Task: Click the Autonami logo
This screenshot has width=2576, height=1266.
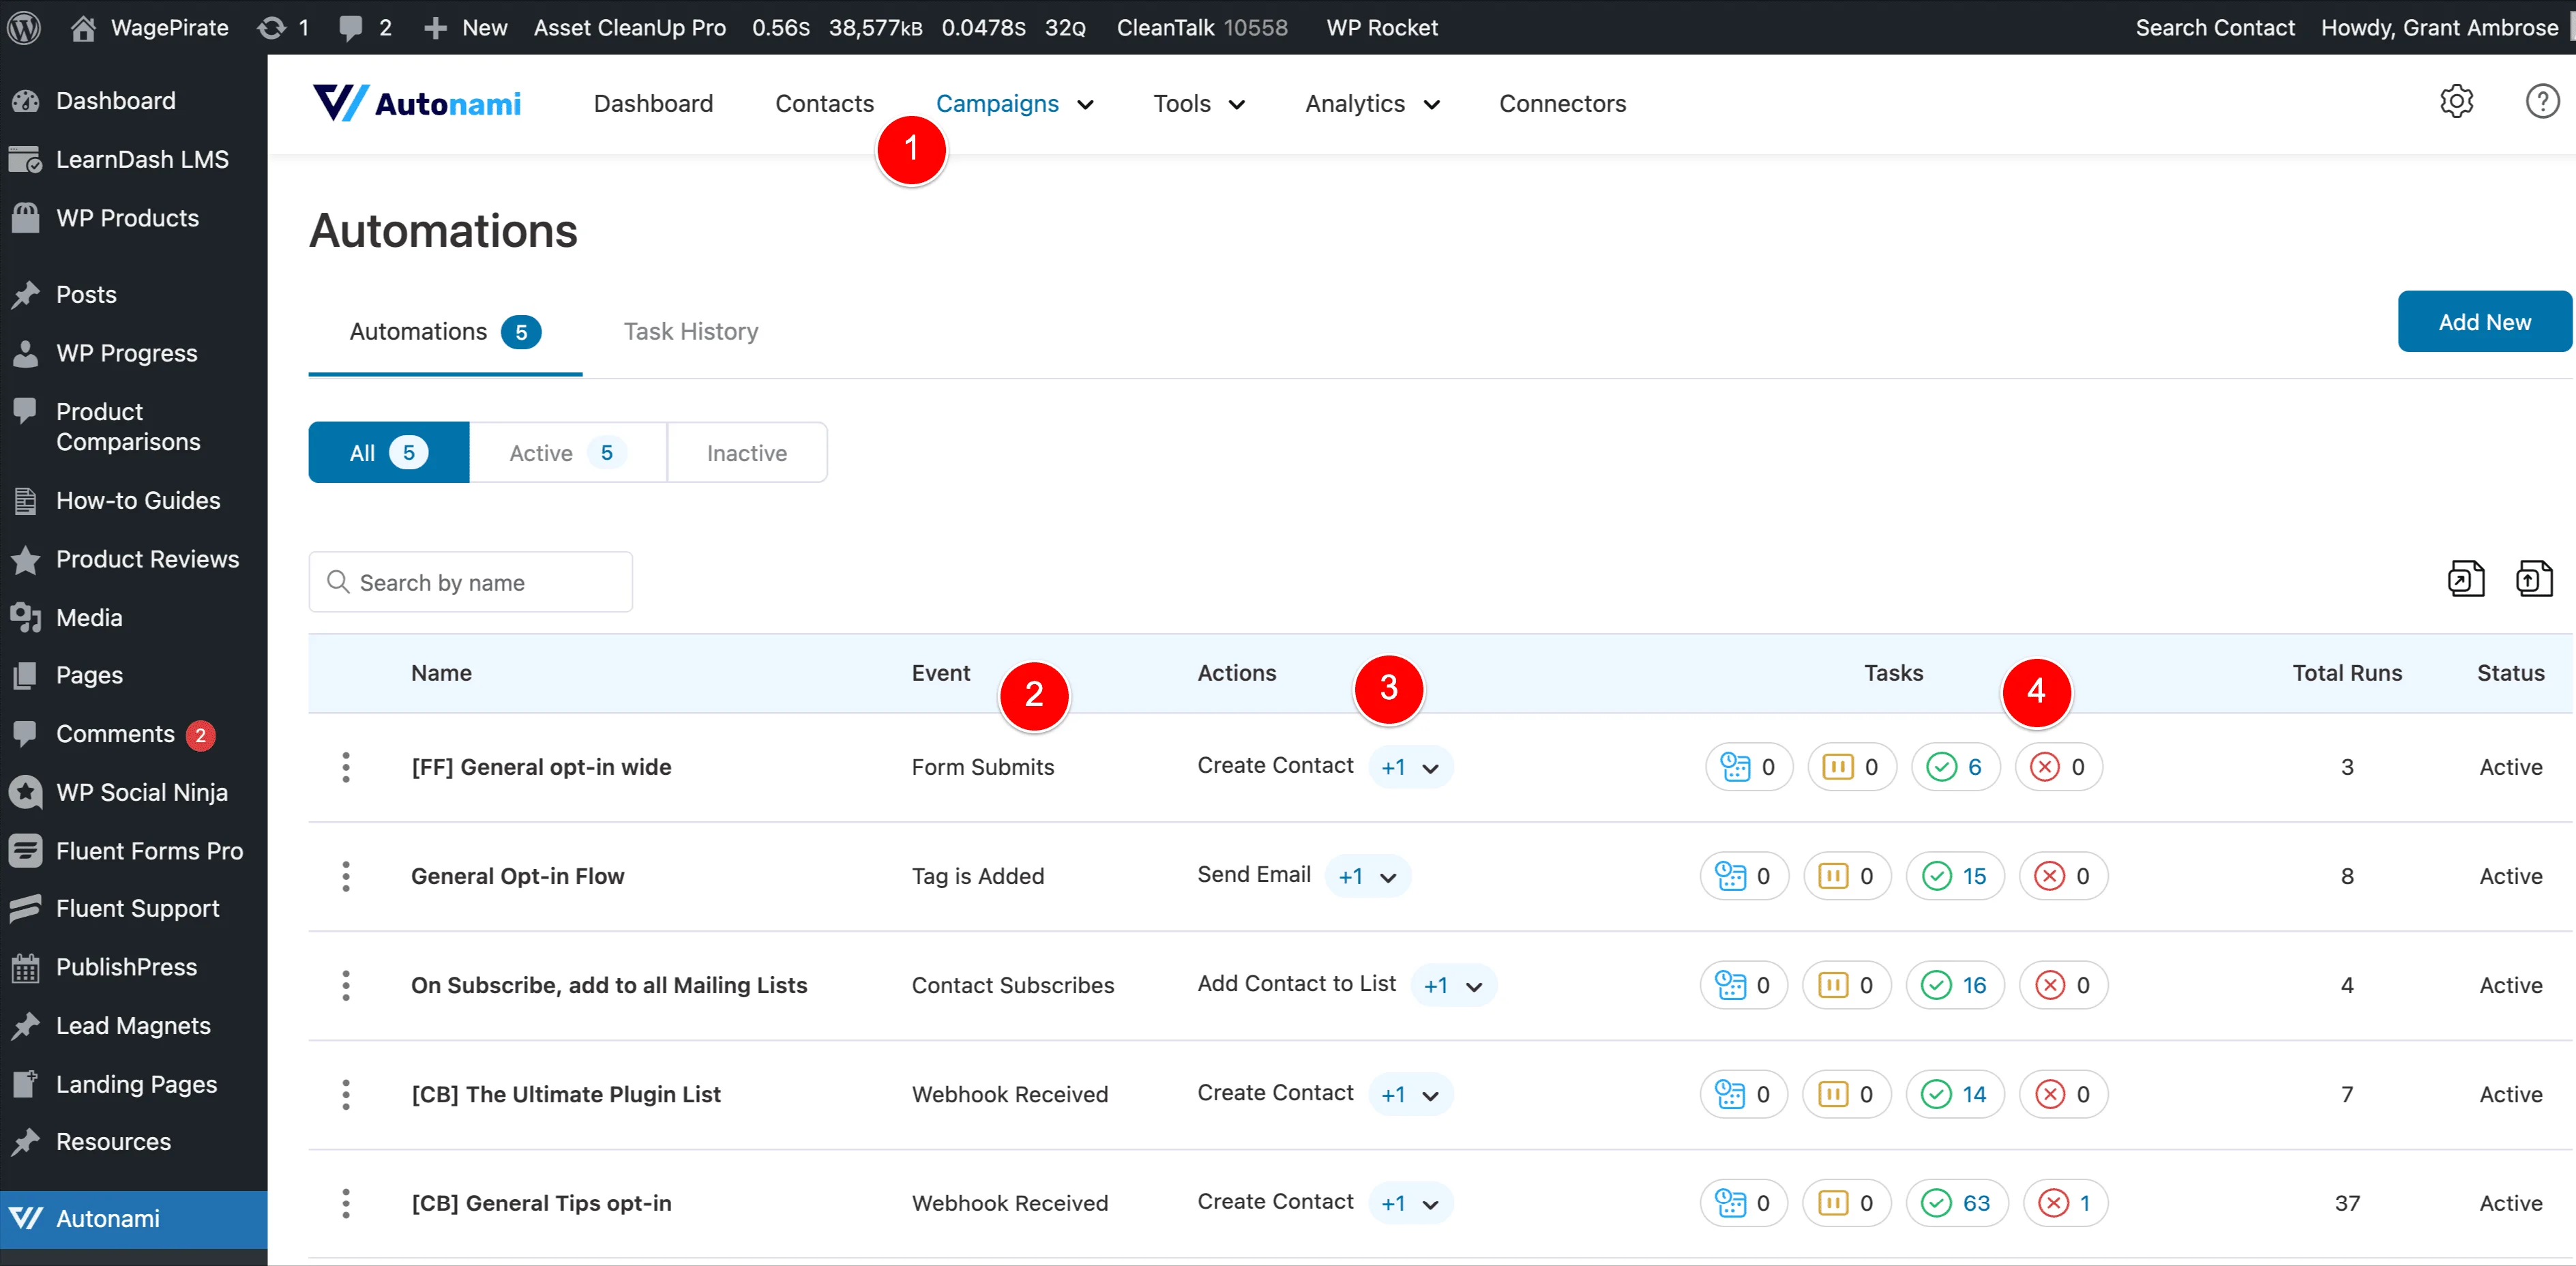Action: (x=416, y=103)
